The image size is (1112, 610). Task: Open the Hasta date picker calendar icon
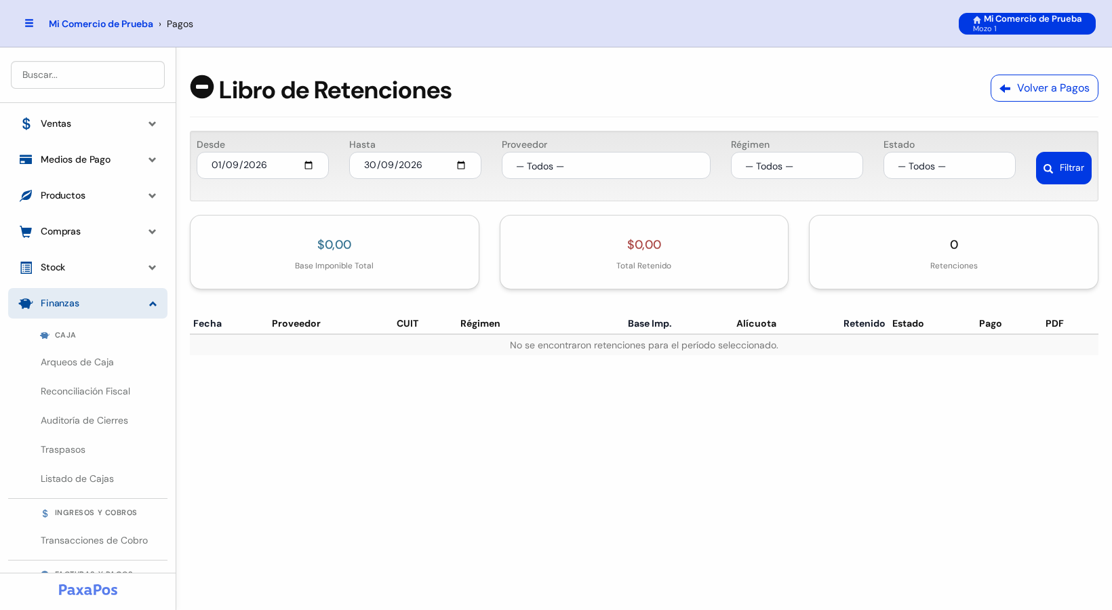pos(461,165)
